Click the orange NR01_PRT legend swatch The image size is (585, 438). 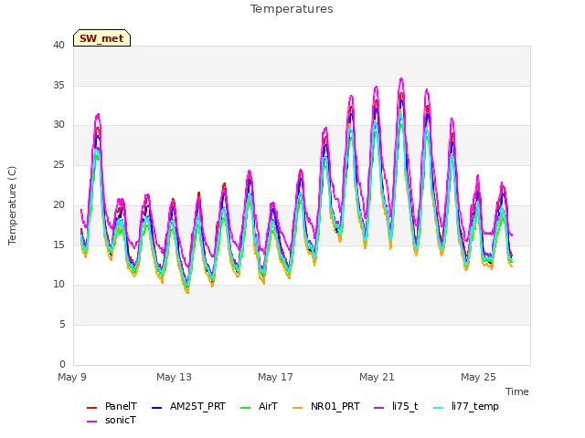tap(298, 408)
